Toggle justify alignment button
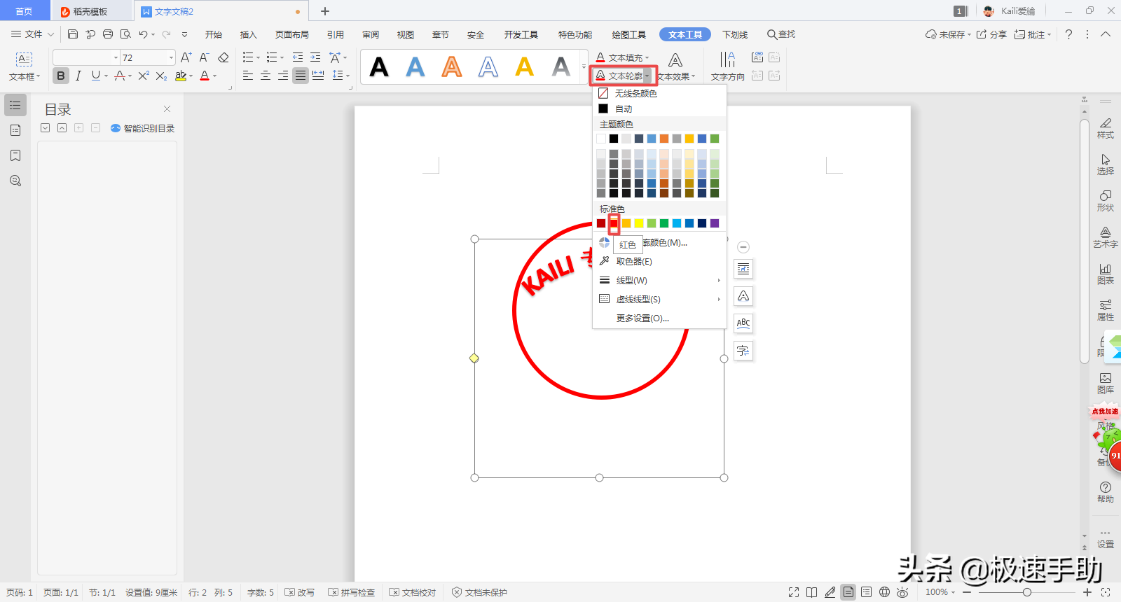 point(301,76)
